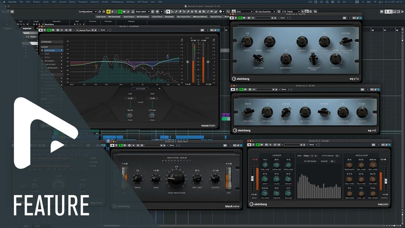Open the Project menu
The height and width of the screenshot is (228, 405).
click(x=36, y=2)
